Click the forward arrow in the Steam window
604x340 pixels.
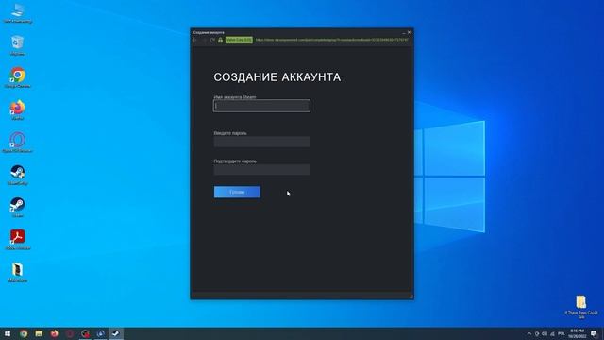(x=204, y=40)
